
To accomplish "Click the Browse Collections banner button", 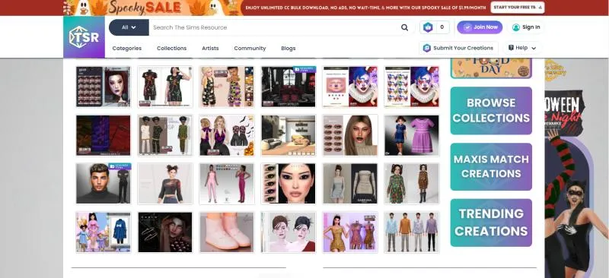I will [x=491, y=110].
